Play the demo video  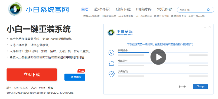click(x=158, y=57)
